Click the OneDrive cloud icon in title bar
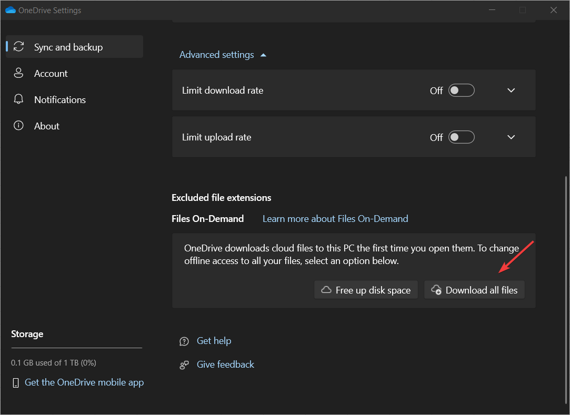 [11, 10]
